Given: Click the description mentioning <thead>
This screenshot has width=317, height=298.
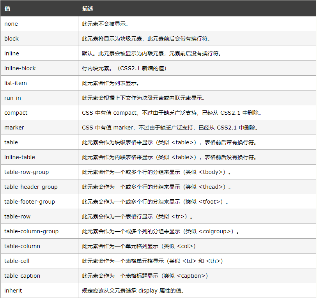Looking at the screenshot, I should (156, 187).
